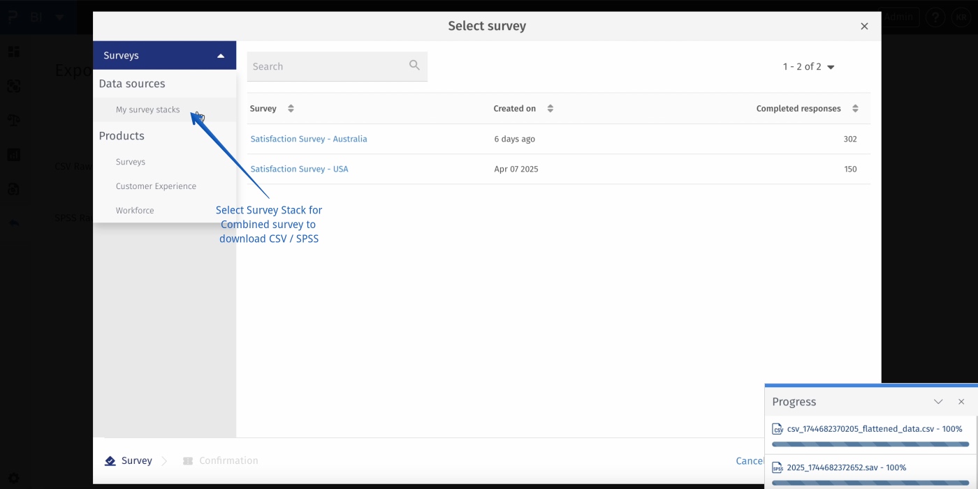Open the dashboard icon in left sidebar

(13, 52)
